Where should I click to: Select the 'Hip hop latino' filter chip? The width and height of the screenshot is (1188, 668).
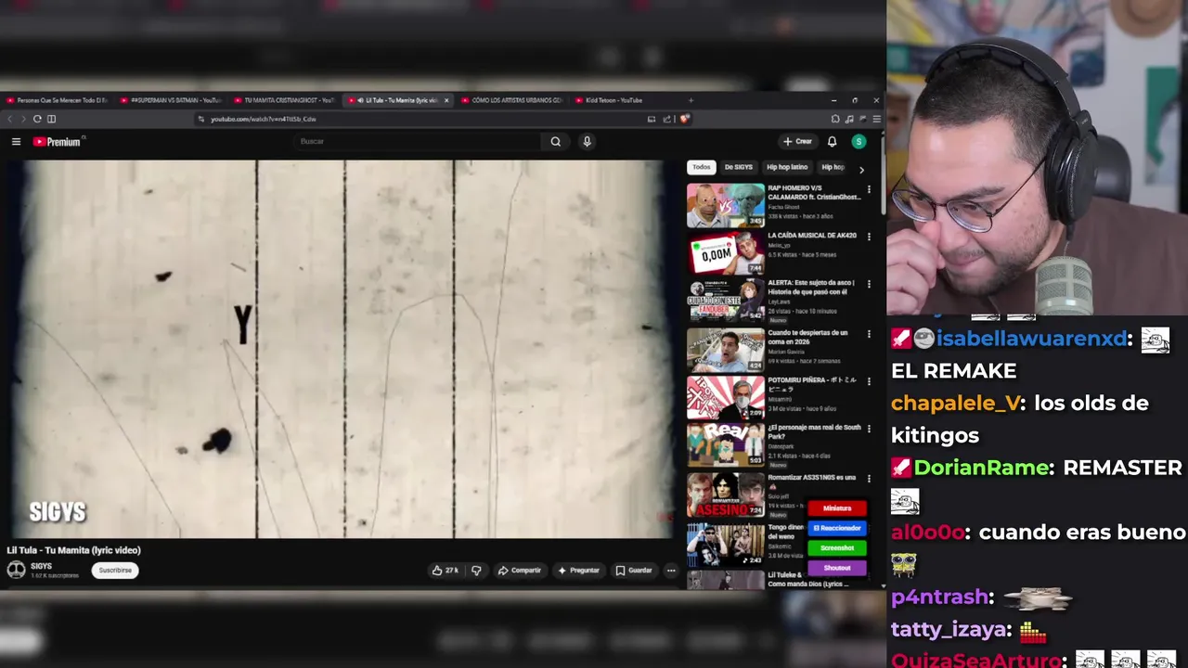787,167
